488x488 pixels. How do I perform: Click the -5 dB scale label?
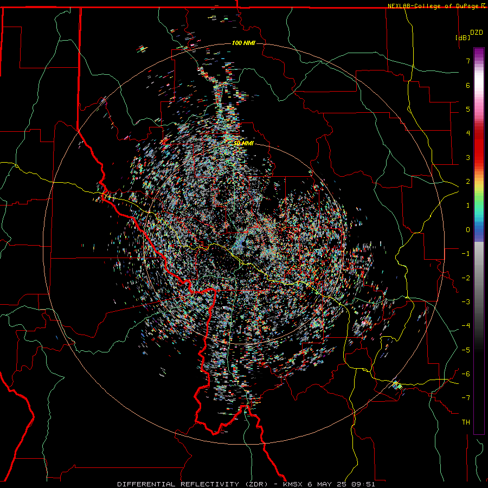(466, 350)
